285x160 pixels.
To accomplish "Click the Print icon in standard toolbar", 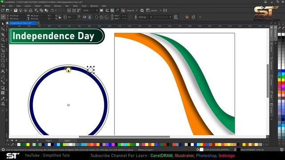I will click(31, 11).
